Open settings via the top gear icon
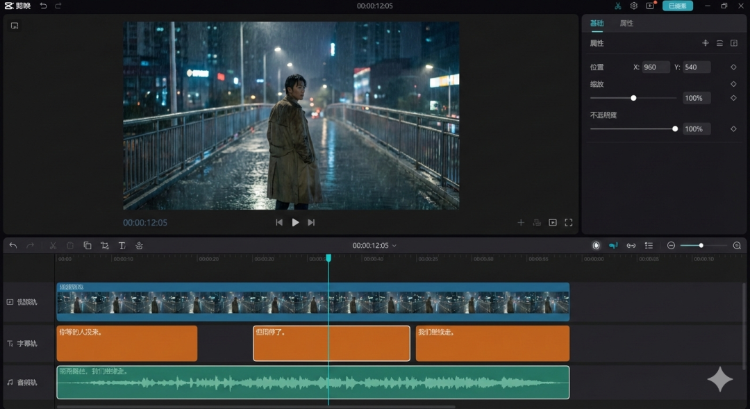750x409 pixels. tap(633, 6)
